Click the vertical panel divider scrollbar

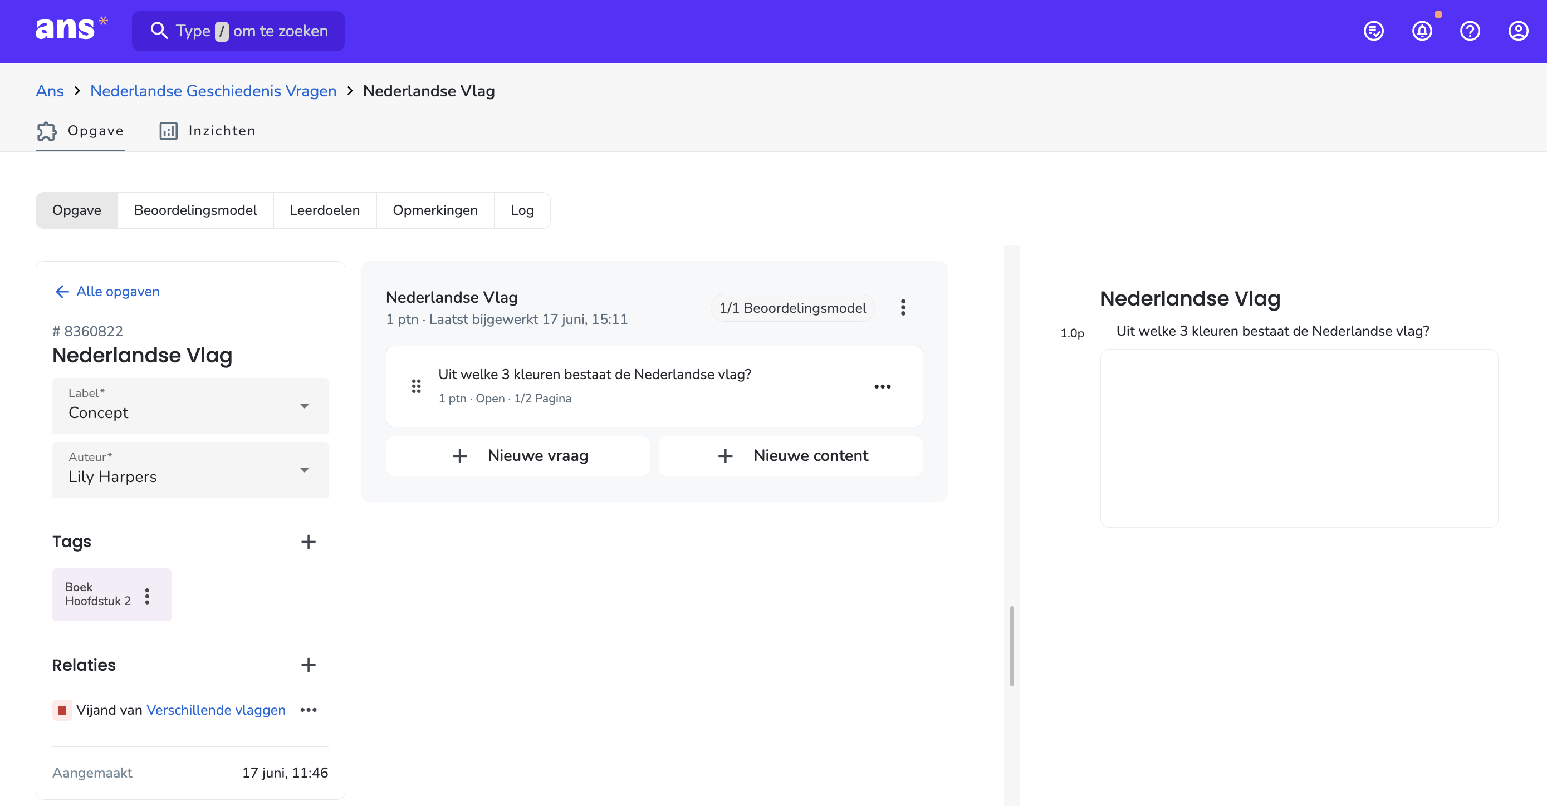click(x=1012, y=646)
